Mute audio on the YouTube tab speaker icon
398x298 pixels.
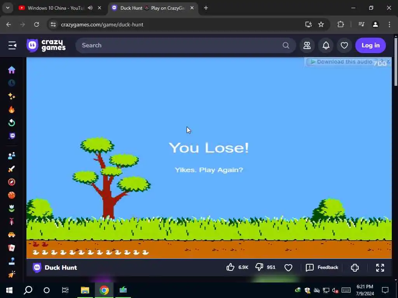tap(90, 8)
